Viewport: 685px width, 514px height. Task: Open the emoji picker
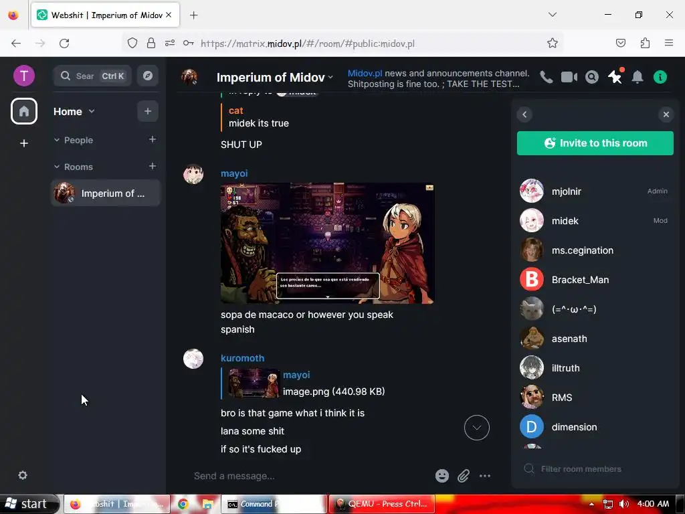click(442, 476)
